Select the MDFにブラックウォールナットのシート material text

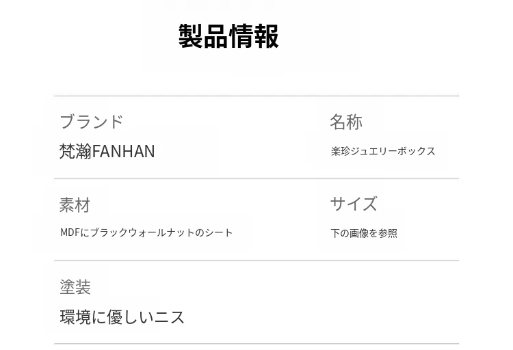[146, 232]
